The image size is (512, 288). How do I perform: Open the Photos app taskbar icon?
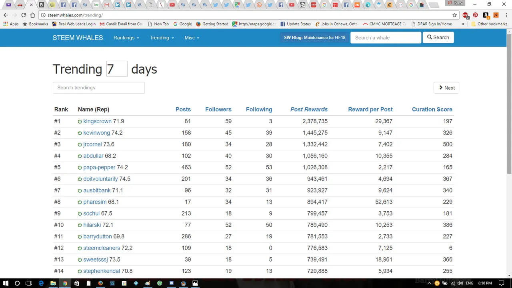[195, 283]
